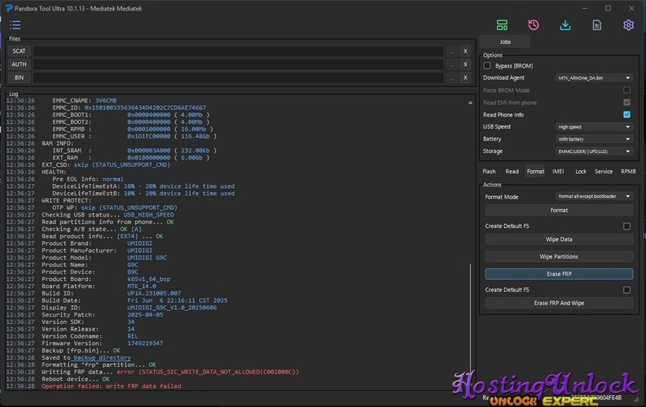Open Download Agent dropdown

tap(594, 78)
